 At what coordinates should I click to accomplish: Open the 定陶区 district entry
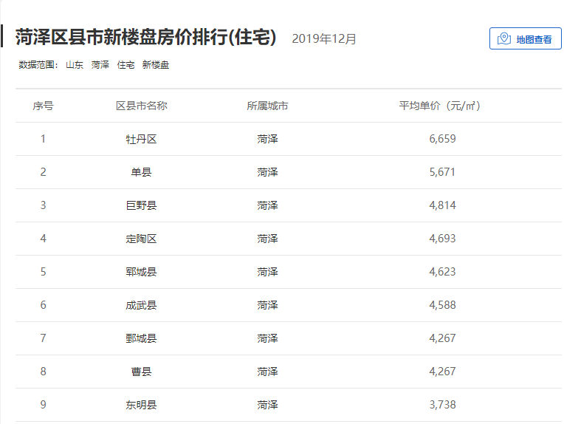tap(141, 239)
